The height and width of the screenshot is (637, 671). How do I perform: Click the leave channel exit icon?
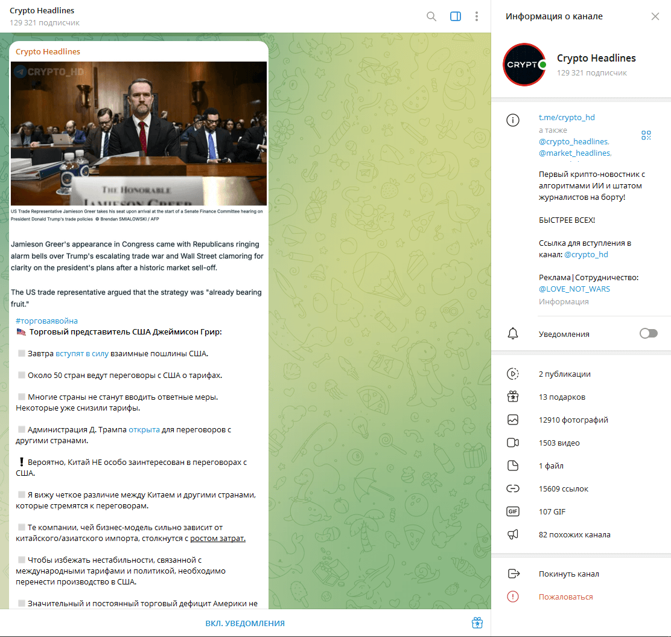[x=514, y=574]
